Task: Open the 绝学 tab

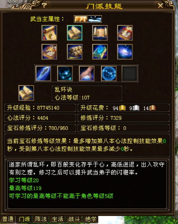Action: 91,219
